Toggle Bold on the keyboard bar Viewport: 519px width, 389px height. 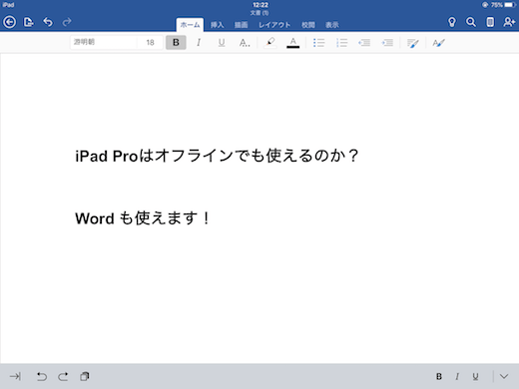(x=439, y=376)
